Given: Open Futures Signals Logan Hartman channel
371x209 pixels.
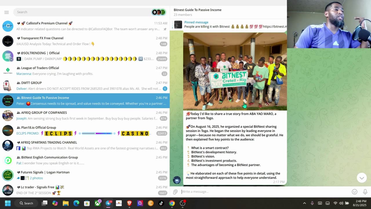Looking at the screenshot, I should [x=85, y=175].
